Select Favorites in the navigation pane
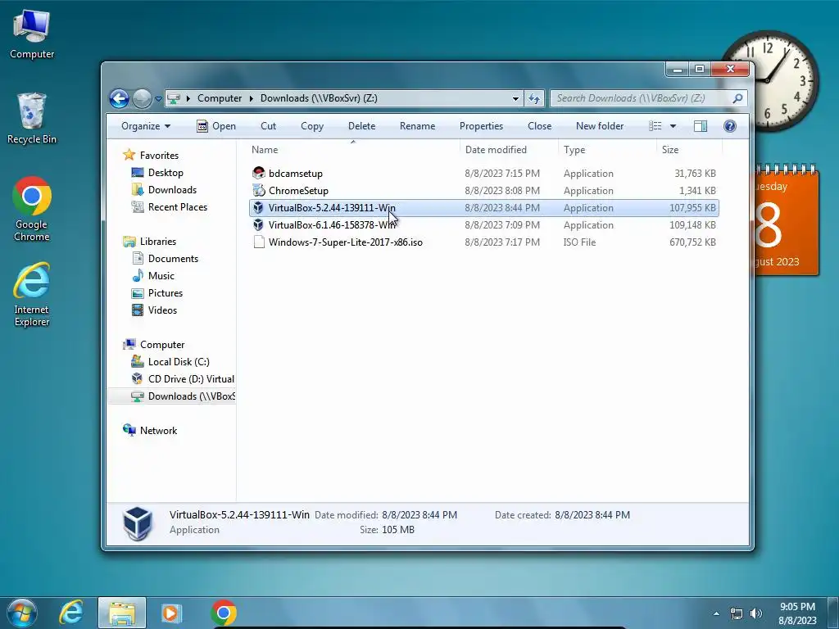839x629 pixels. pos(159,155)
